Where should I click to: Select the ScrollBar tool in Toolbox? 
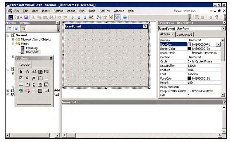[x=34, y=84]
